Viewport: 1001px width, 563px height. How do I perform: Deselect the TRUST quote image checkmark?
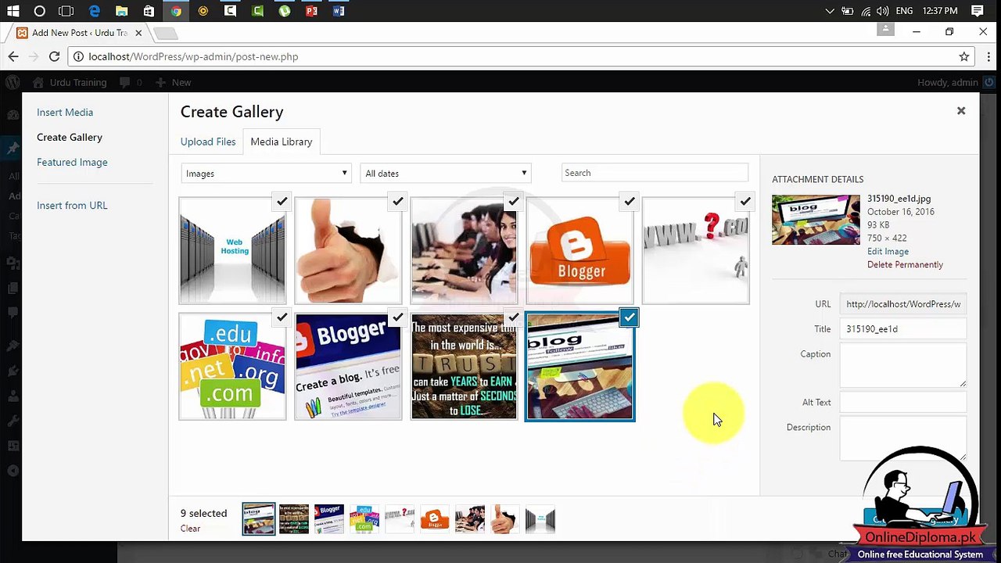pyautogui.click(x=514, y=317)
